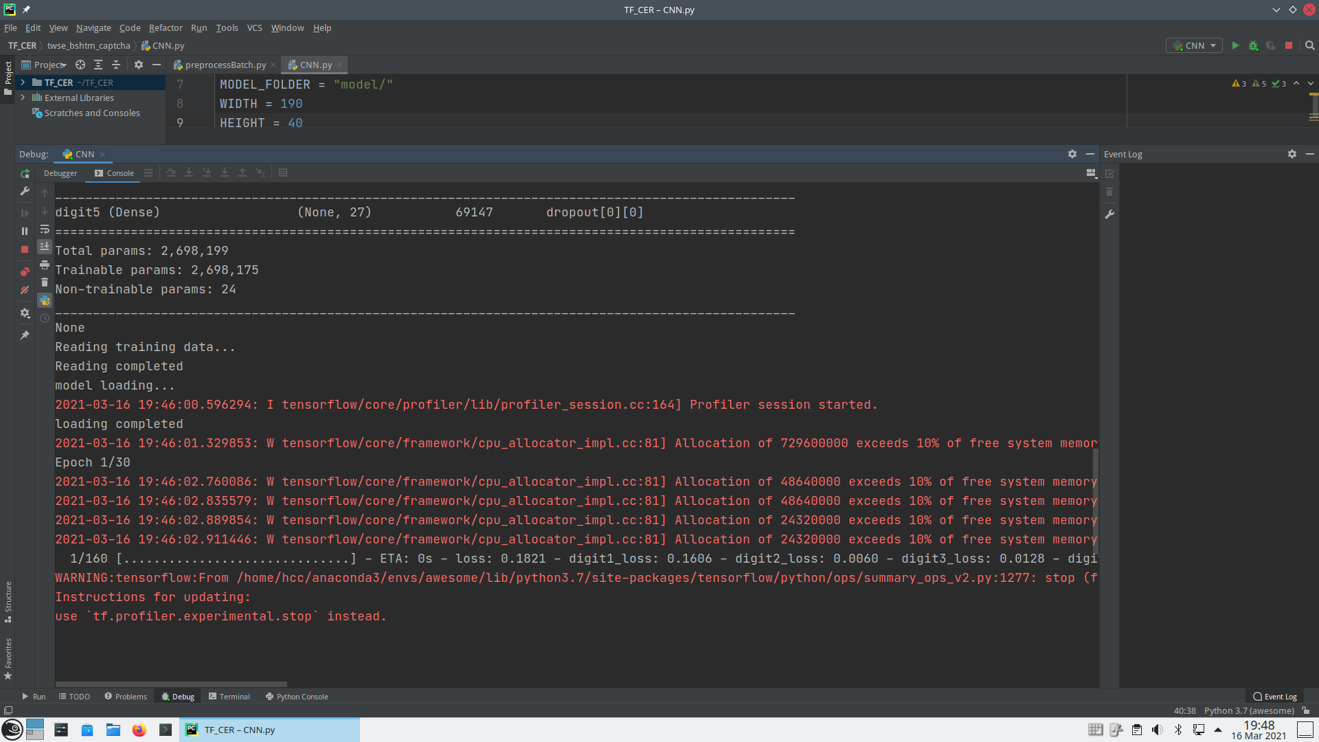The image size is (1319, 742).
Task: Click the warnings count indicator
Action: pos(1239,84)
